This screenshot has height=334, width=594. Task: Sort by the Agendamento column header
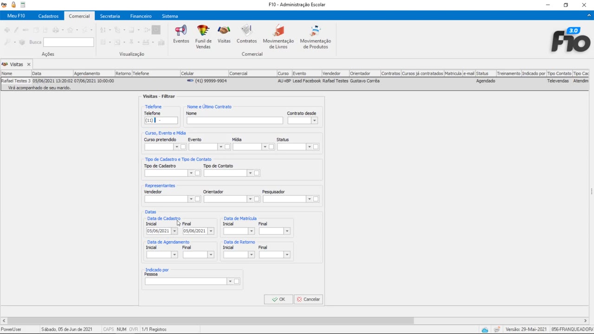click(94, 73)
